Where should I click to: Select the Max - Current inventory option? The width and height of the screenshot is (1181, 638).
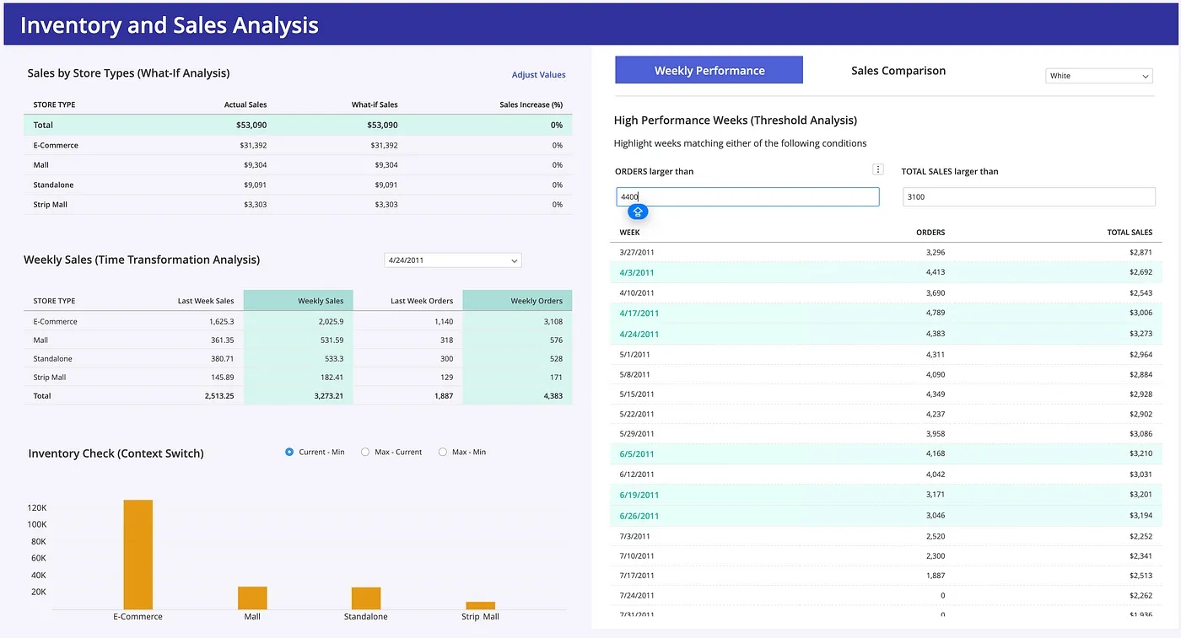[365, 451]
